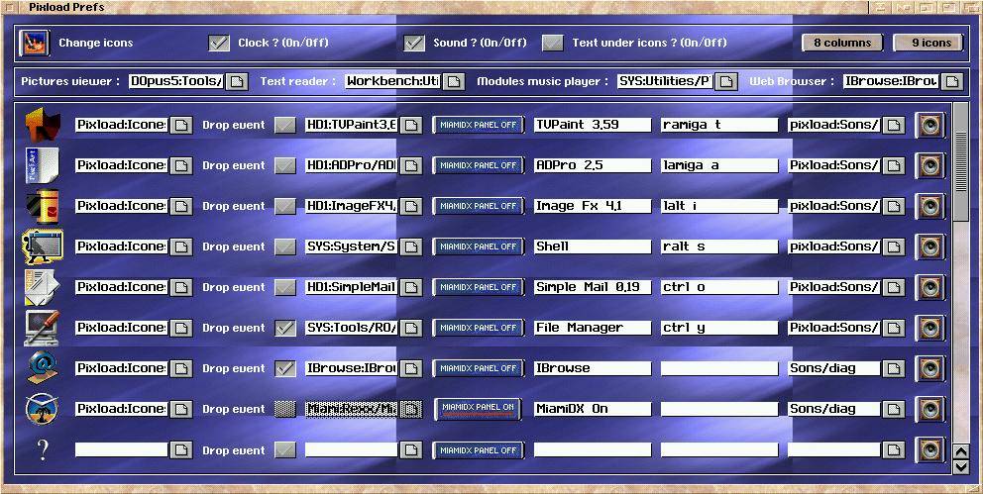Browse for the SYS:Tools File Manager program path
Screen dimensions: 983x494
click(410, 328)
